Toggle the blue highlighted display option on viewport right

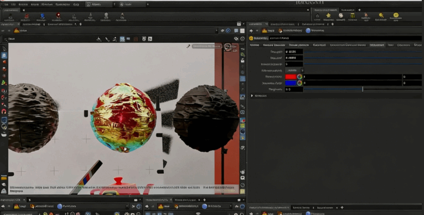click(x=243, y=79)
